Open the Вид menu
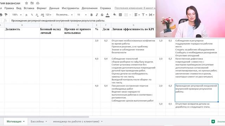The width and height of the screenshot is (225, 126). click(x=19, y=8)
